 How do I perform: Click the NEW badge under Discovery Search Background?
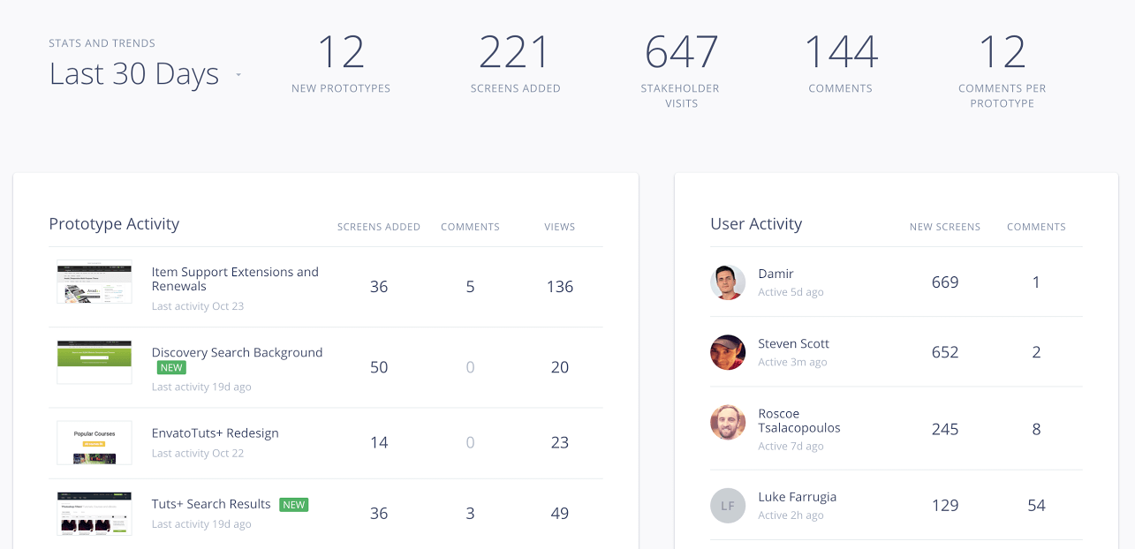click(171, 368)
